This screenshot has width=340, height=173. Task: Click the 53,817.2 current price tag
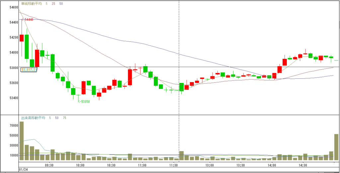click(29, 70)
